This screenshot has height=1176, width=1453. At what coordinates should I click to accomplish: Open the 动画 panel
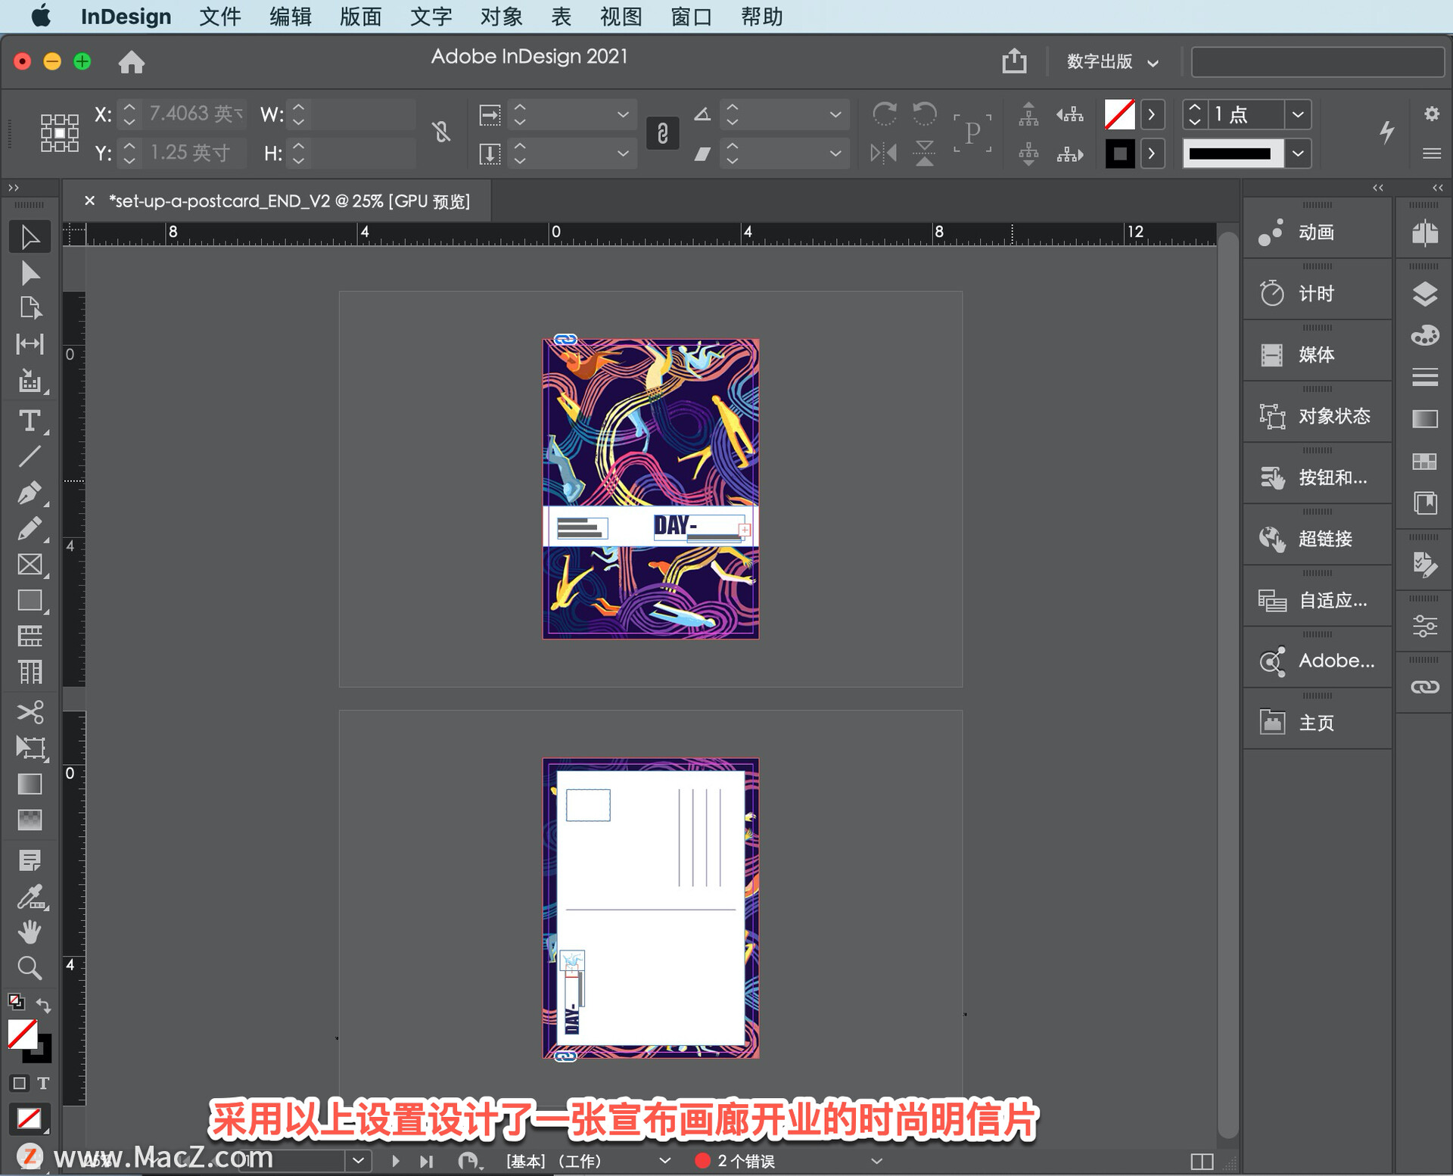(1315, 232)
